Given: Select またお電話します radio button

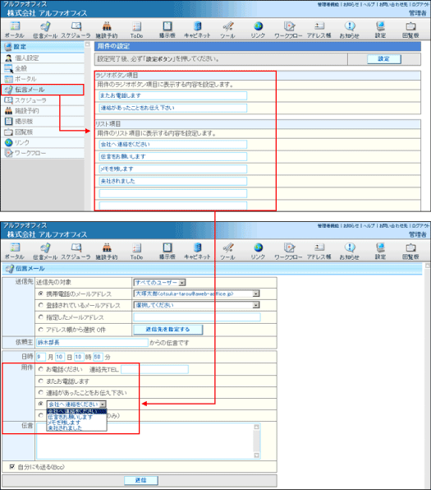Looking at the screenshot, I should pyautogui.click(x=40, y=381).
